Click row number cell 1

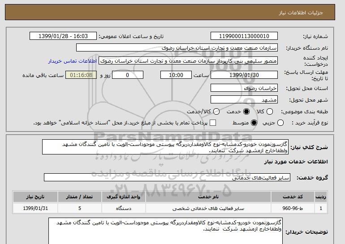321,208
